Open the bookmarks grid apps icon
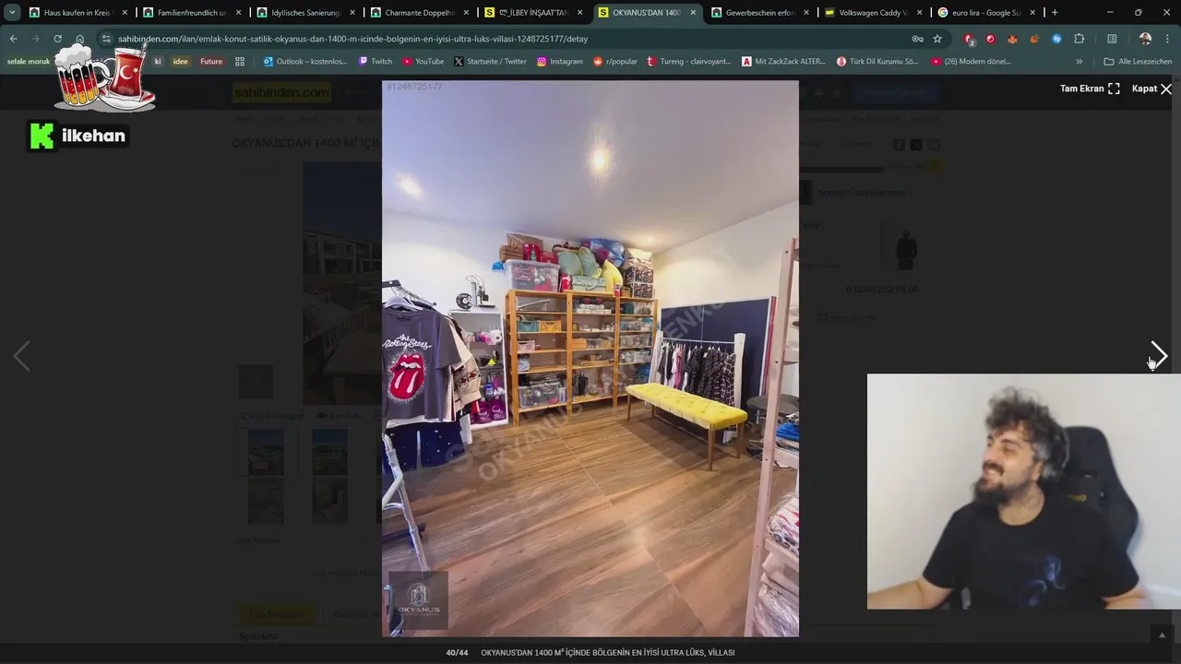Image resolution: width=1181 pixels, height=664 pixels. pos(240,61)
